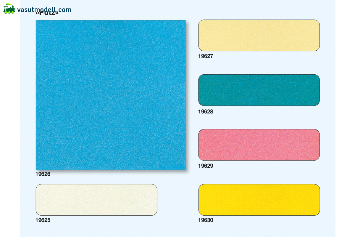355x237 pixels.
Task: Select the pink 19629 swatch
Action: click(x=259, y=145)
